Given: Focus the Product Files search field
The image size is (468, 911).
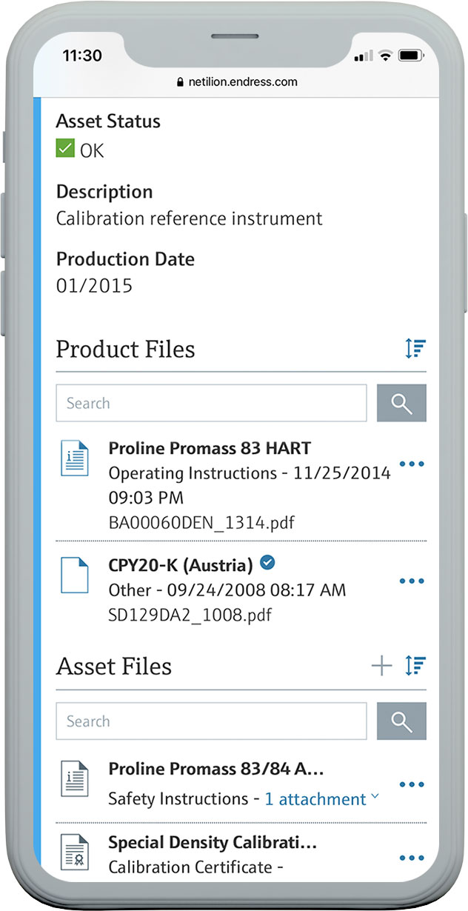Looking at the screenshot, I should pos(211,403).
